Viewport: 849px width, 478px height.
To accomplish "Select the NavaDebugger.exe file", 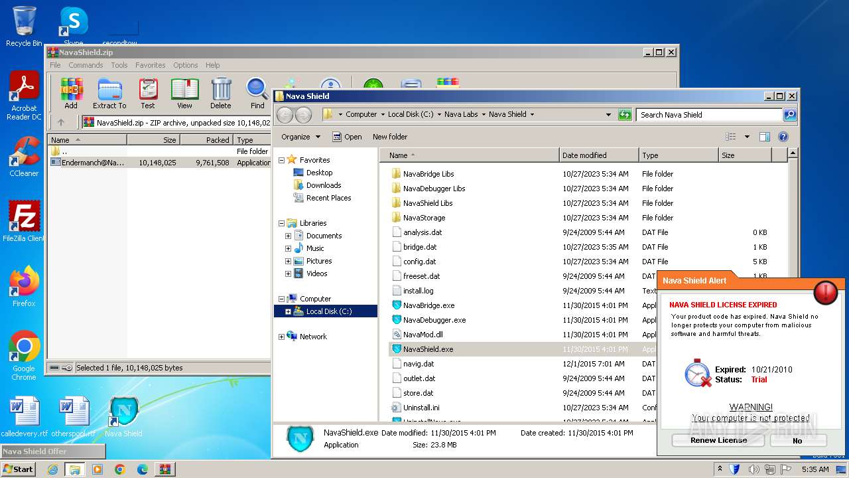I will point(434,320).
